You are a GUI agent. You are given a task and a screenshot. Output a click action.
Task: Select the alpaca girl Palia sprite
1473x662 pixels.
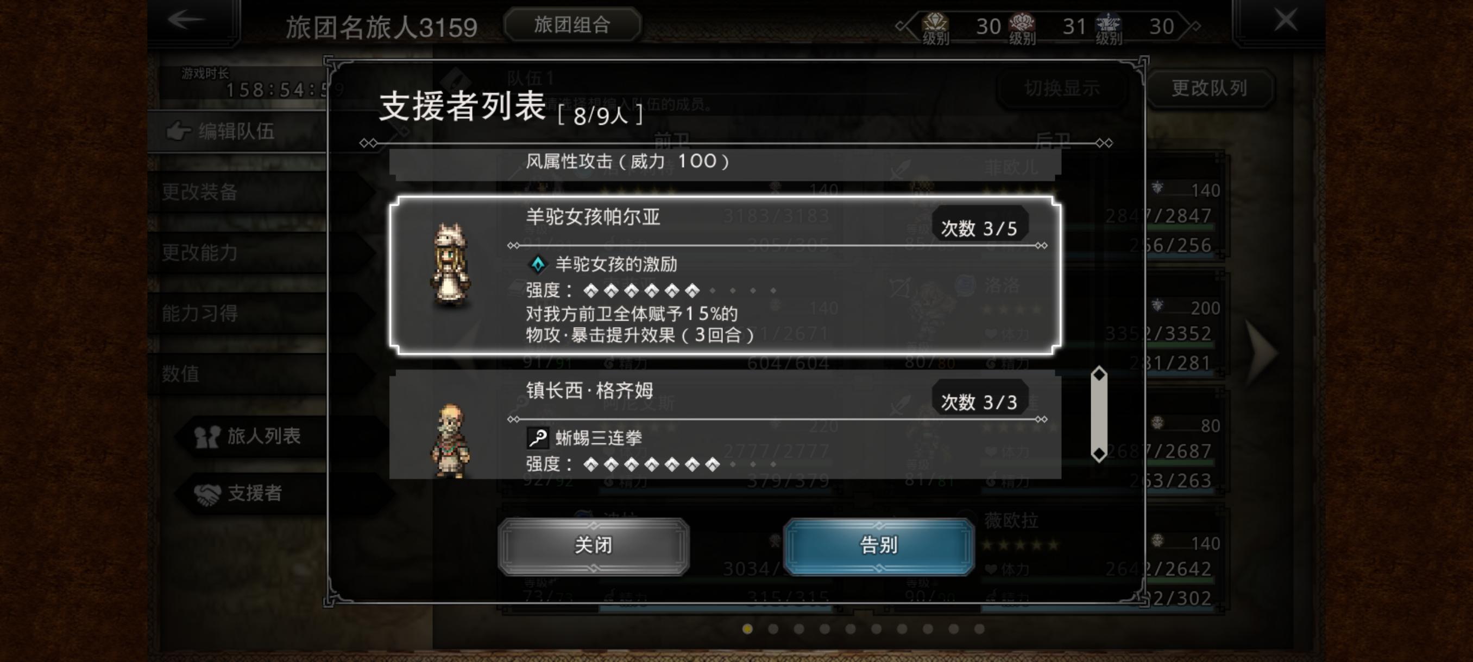coord(451,265)
